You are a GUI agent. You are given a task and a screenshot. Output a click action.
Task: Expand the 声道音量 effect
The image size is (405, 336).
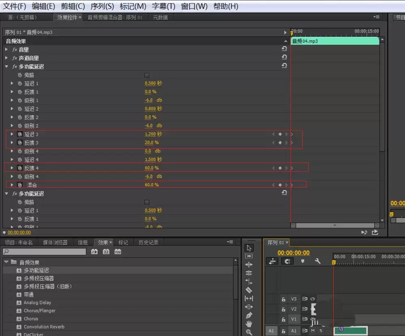pos(6,58)
